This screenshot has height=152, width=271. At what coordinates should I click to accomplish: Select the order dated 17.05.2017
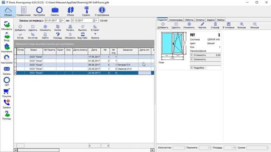click(84, 57)
